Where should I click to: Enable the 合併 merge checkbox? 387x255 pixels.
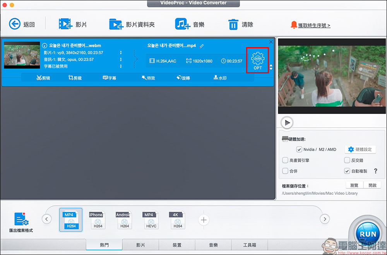point(285,171)
